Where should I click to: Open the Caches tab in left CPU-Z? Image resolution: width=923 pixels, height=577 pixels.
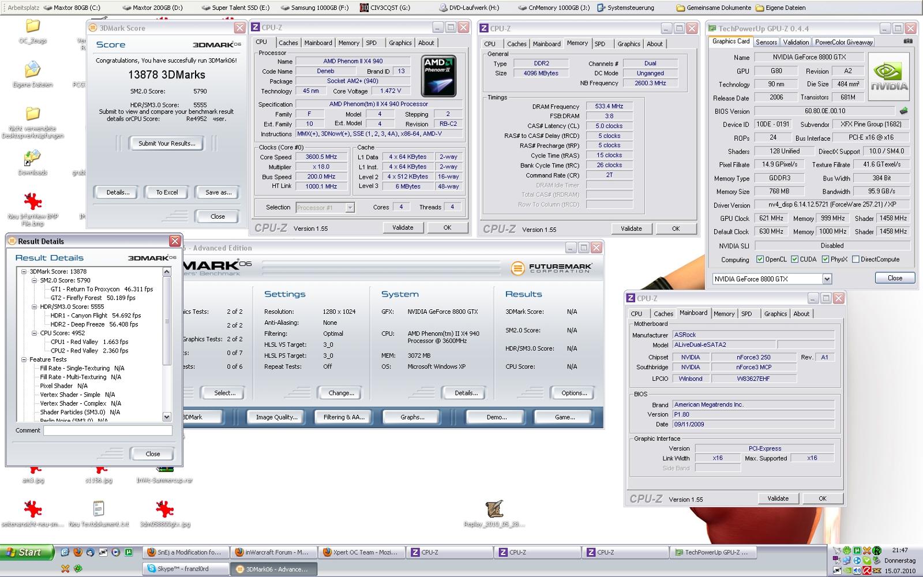288,43
